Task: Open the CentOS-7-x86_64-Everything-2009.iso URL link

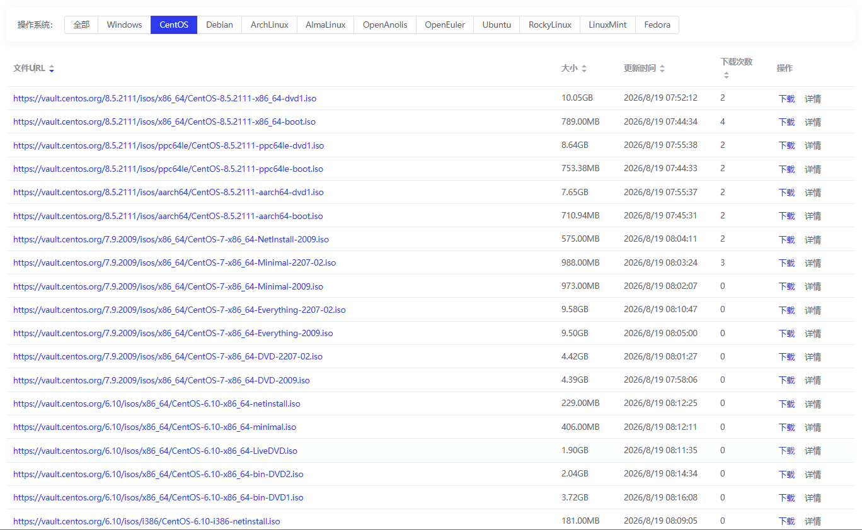Action: click(x=173, y=333)
